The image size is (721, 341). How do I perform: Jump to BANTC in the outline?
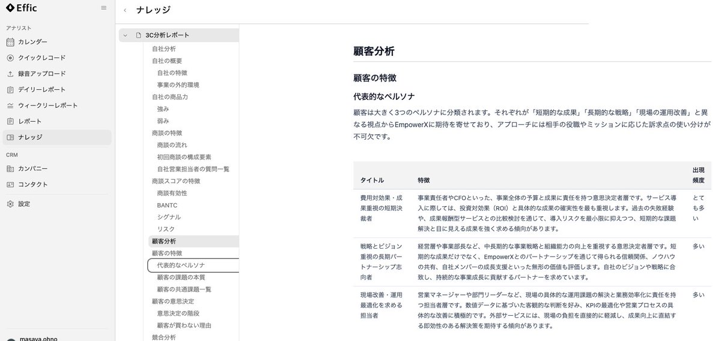tap(167, 205)
